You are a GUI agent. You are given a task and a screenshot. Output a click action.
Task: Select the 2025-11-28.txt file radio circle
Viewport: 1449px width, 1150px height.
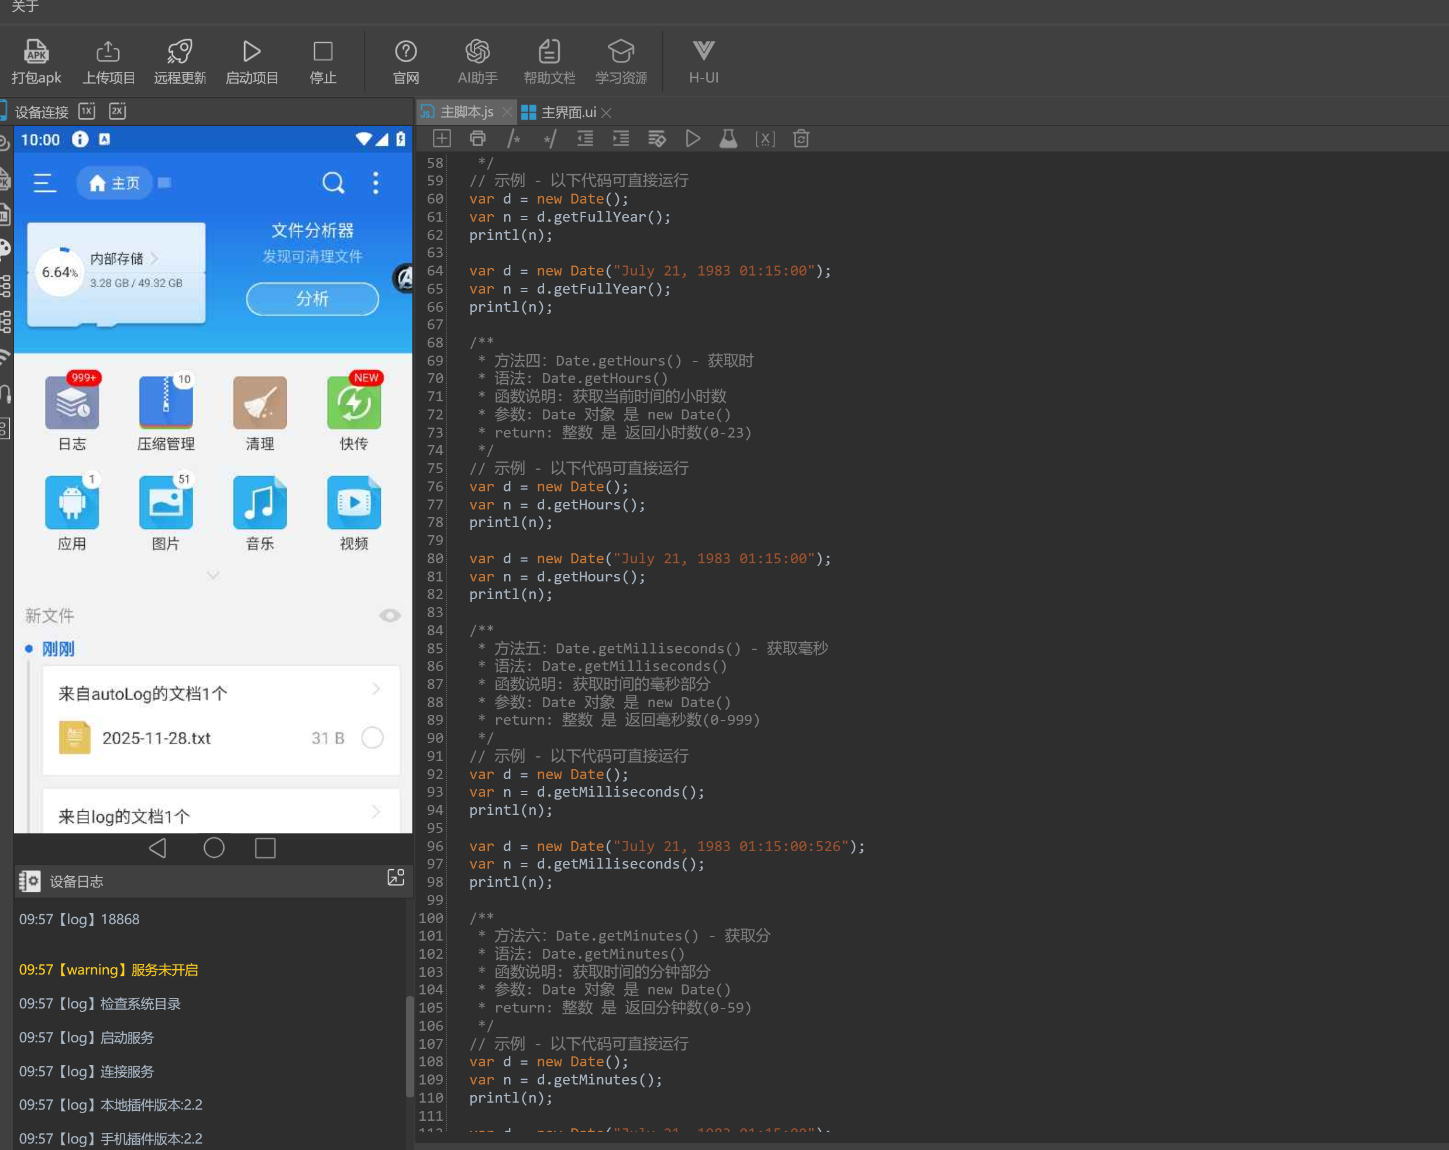(372, 737)
